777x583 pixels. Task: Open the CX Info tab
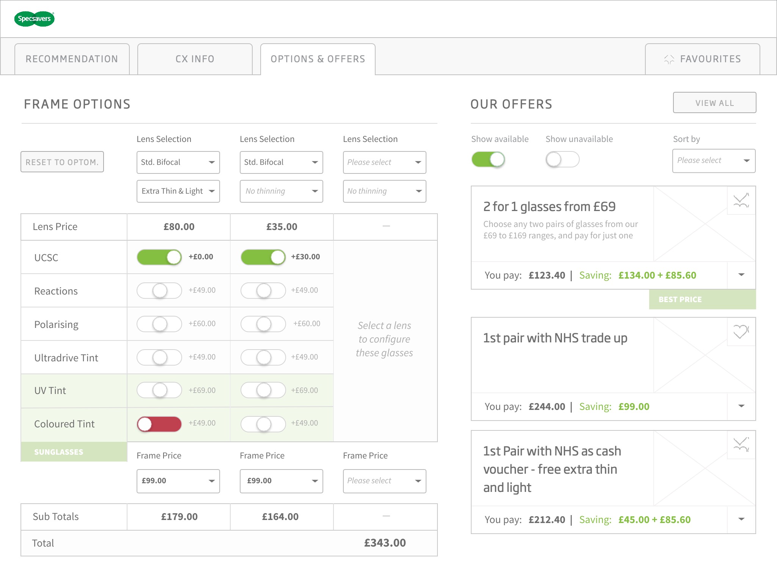[195, 59]
